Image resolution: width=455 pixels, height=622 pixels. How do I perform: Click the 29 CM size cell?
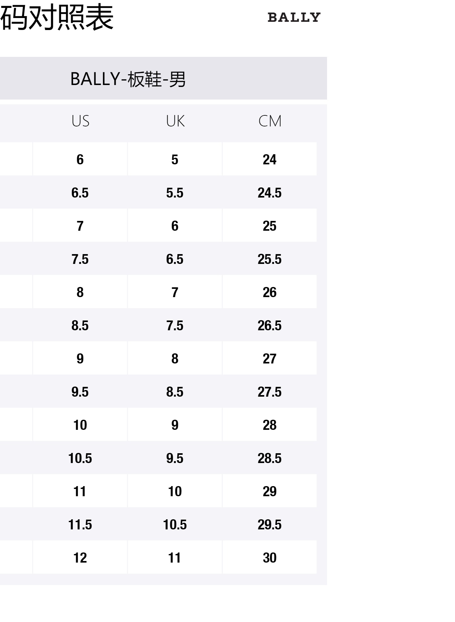coord(270,491)
